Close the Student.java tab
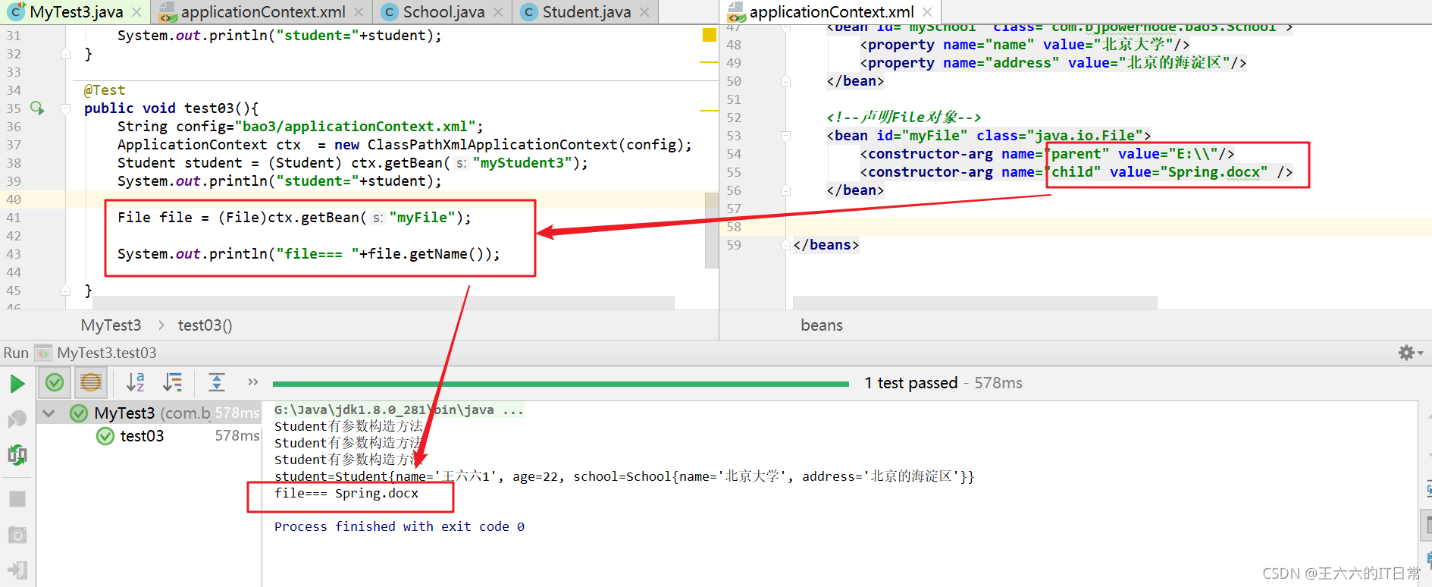Image resolution: width=1432 pixels, height=587 pixels. [644, 12]
